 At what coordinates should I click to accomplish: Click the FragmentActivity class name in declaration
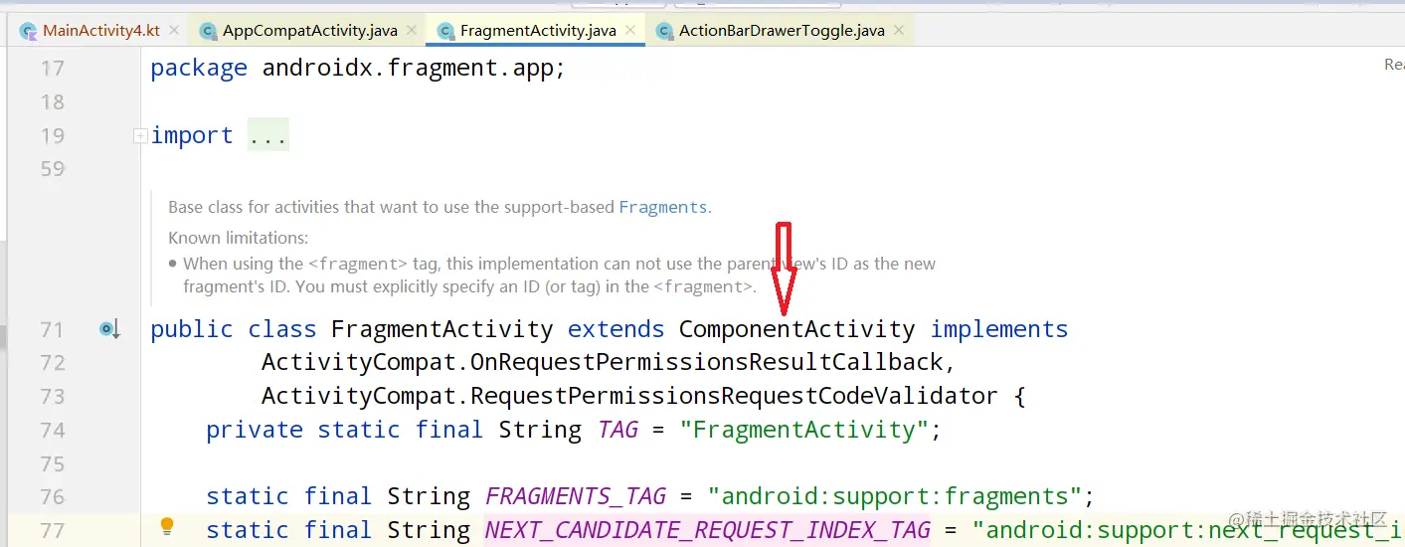pyautogui.click(x=442, y=329)
